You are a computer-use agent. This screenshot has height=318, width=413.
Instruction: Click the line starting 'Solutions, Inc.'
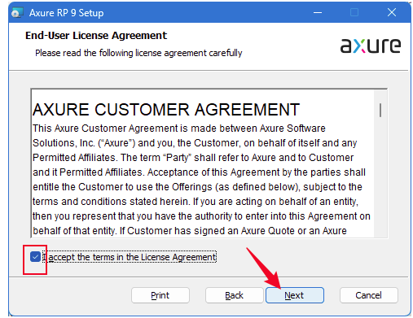coord(195,143)
